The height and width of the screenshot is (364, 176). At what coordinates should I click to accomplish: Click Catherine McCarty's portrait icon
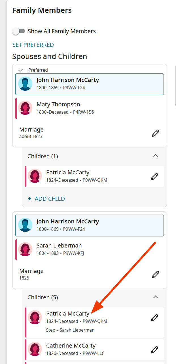[x=35, y=349]
